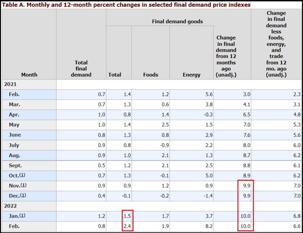Screen dimensions: 303x233
Task: Select the July row label
Action: coord(14,145)
